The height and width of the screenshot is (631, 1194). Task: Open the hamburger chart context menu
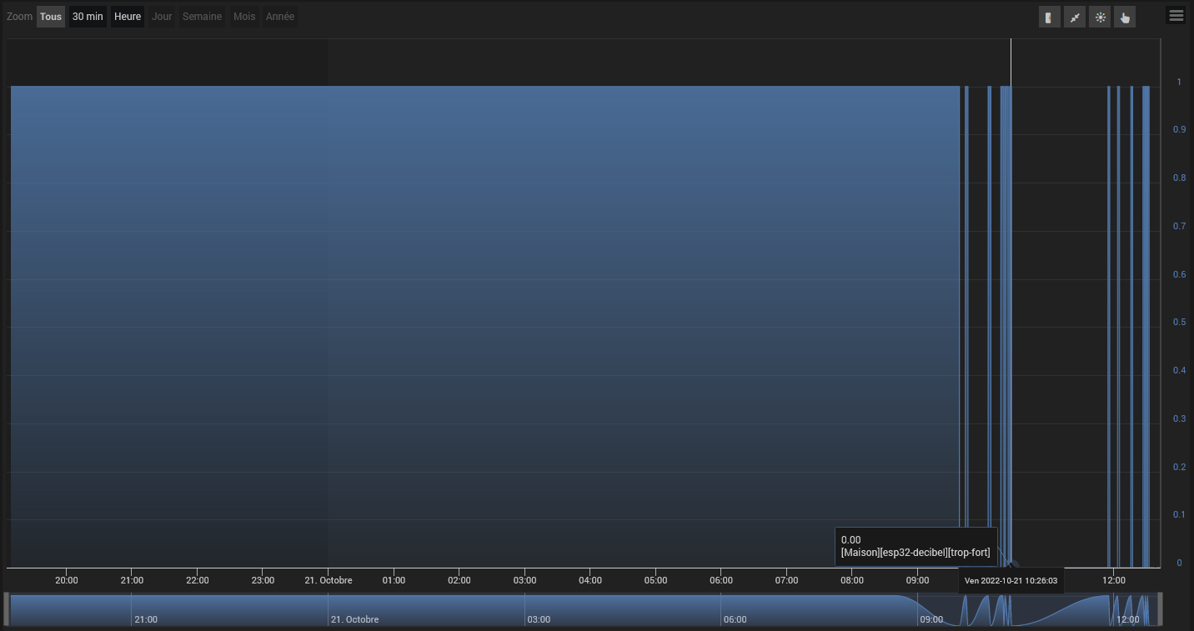1176,16
